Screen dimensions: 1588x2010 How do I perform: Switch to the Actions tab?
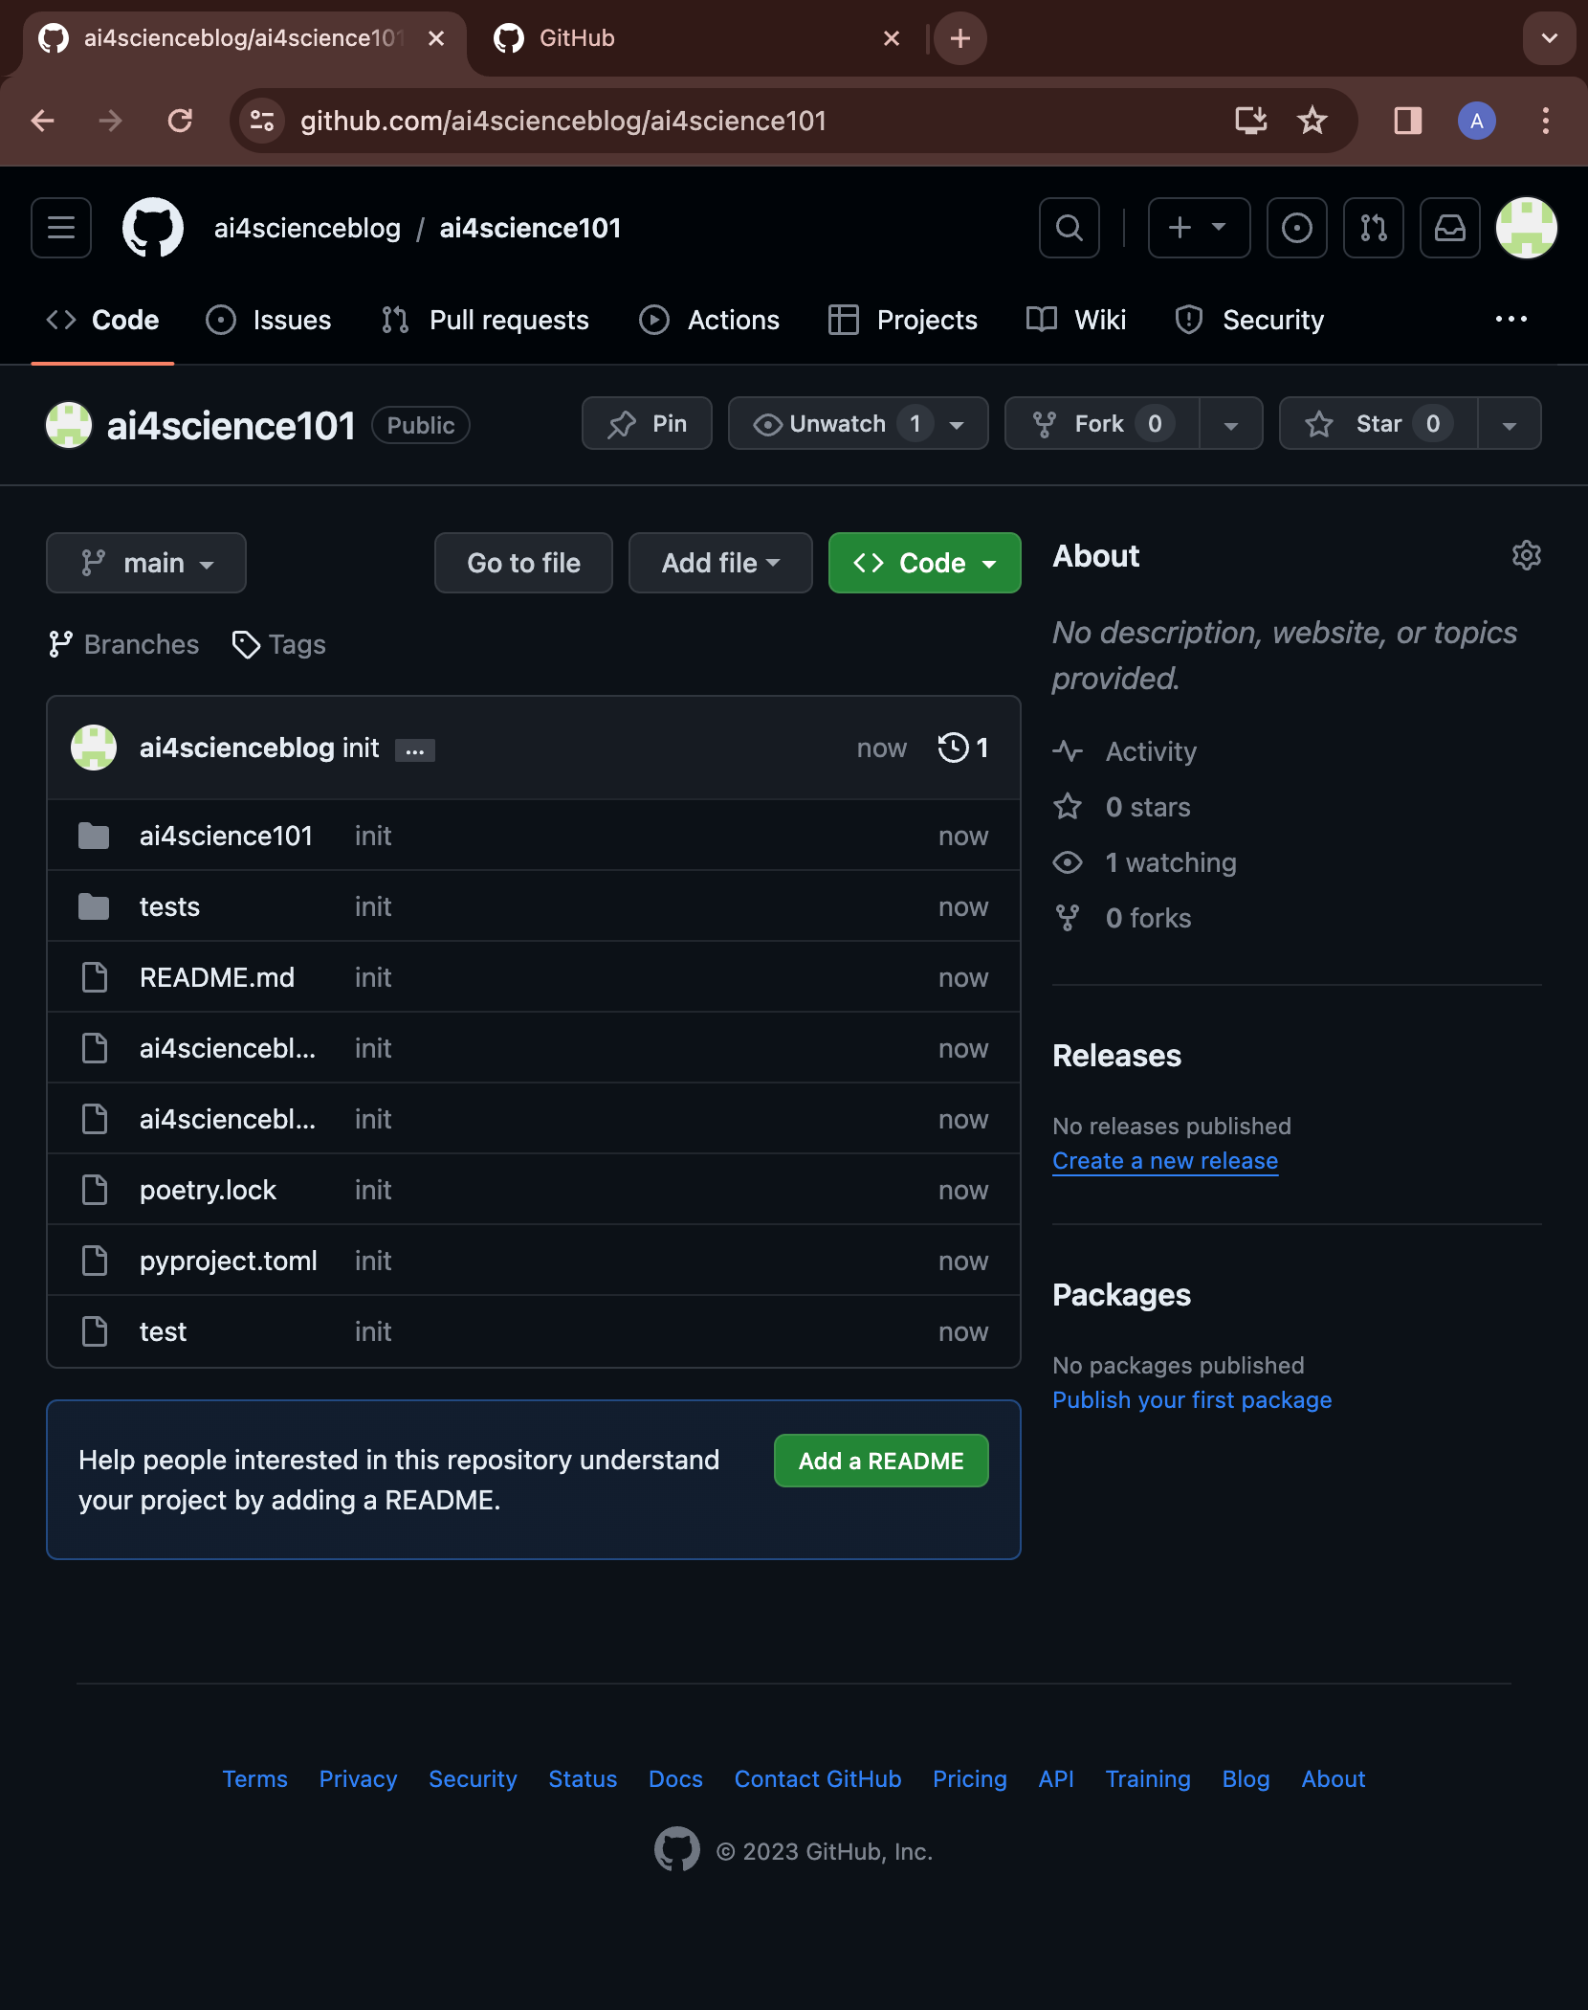click(x=710, y=320)
